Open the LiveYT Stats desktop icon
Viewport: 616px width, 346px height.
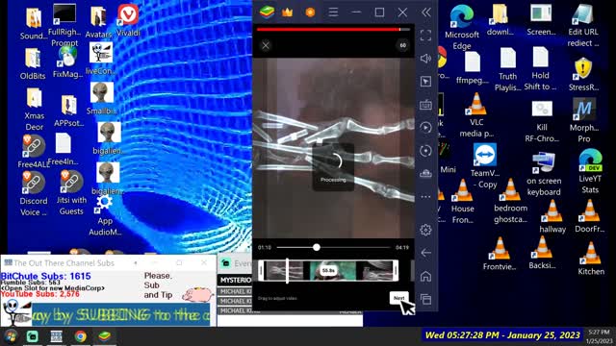(x=590, y=171)
